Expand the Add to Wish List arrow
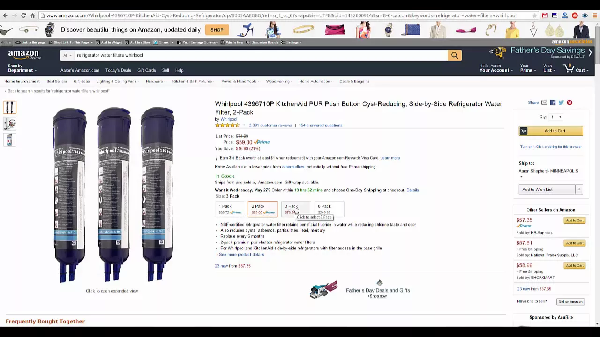 tap(579, 190)
